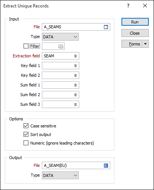Open the input File browse icon

click(106, 27)
